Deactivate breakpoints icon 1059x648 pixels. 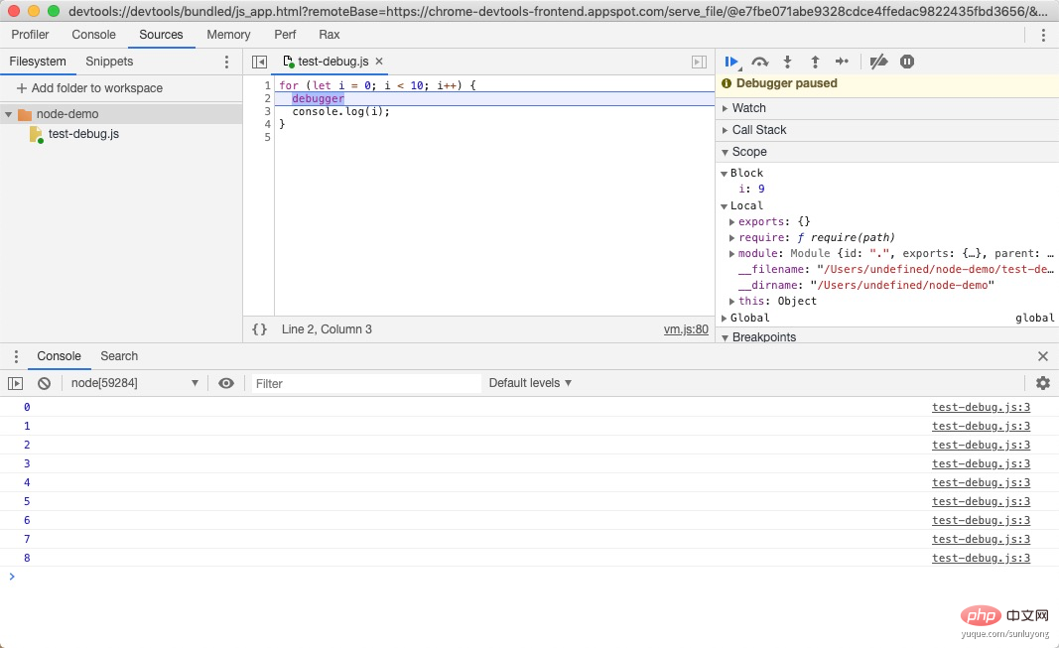878,62
